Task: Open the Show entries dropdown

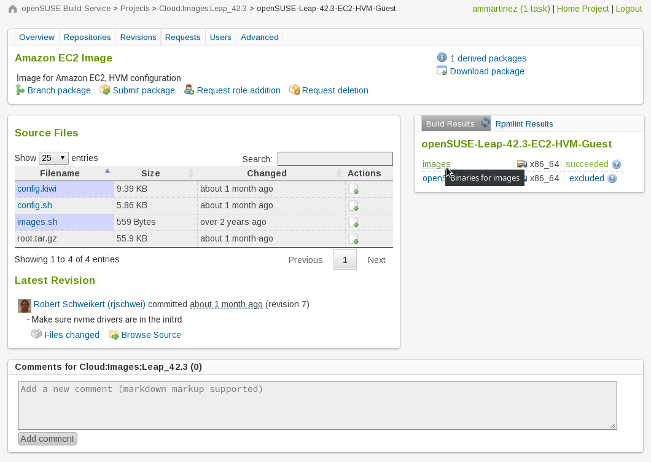Action: pyautogui.click(x=53, y=158)
